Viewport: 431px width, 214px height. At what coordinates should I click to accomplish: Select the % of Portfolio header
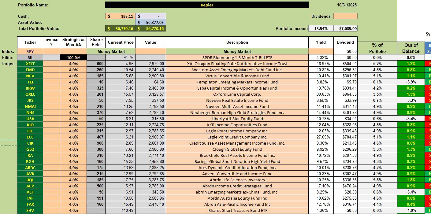377,48
